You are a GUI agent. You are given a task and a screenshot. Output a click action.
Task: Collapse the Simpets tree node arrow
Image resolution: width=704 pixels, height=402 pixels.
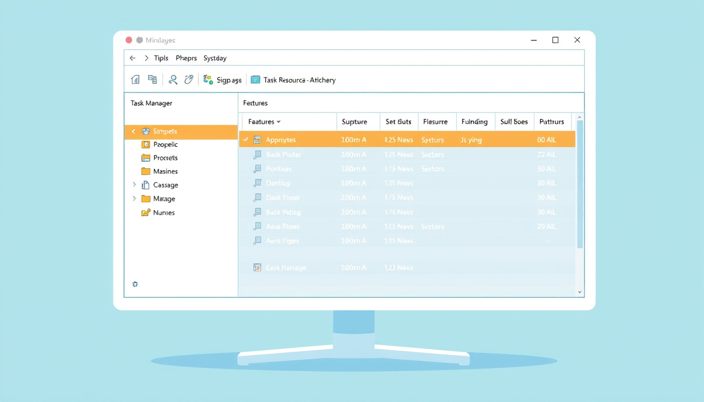134,131
